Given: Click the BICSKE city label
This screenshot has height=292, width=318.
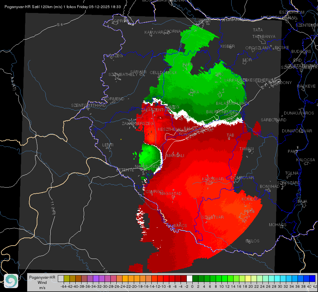Looking at the screenshot, I should tap(282, 48).
